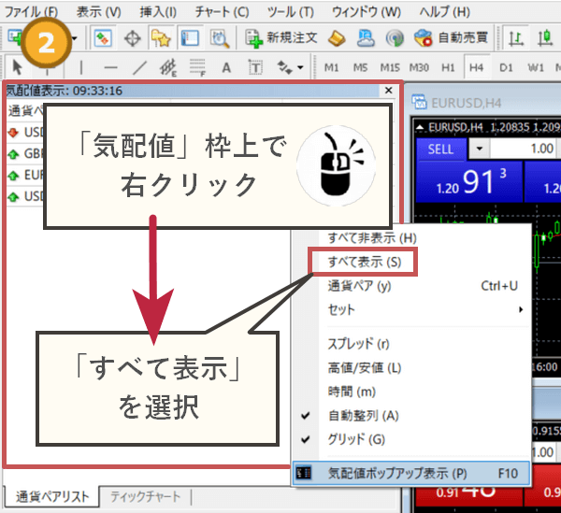Open the Strategy Tester magnifier icon

point(220,38)
